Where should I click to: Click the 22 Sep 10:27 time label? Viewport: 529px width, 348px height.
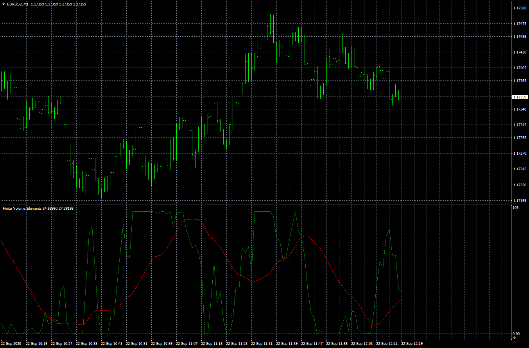[x=62, y=344]
